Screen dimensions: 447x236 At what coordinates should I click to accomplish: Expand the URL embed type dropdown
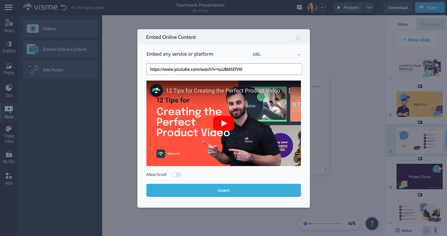click(x=276, y=54)
